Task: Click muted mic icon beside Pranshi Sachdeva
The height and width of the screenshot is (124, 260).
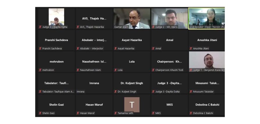Action: (40, 48)
